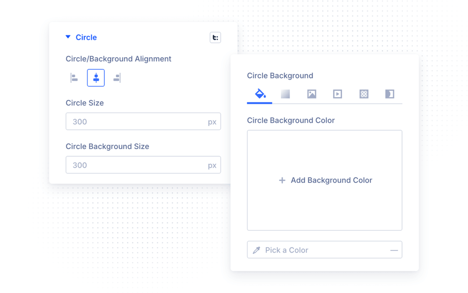The height and width of the screenshot is (293, 468).
Task: Click the dash icon in Pick a Color
Action: (x=394, y=250)
